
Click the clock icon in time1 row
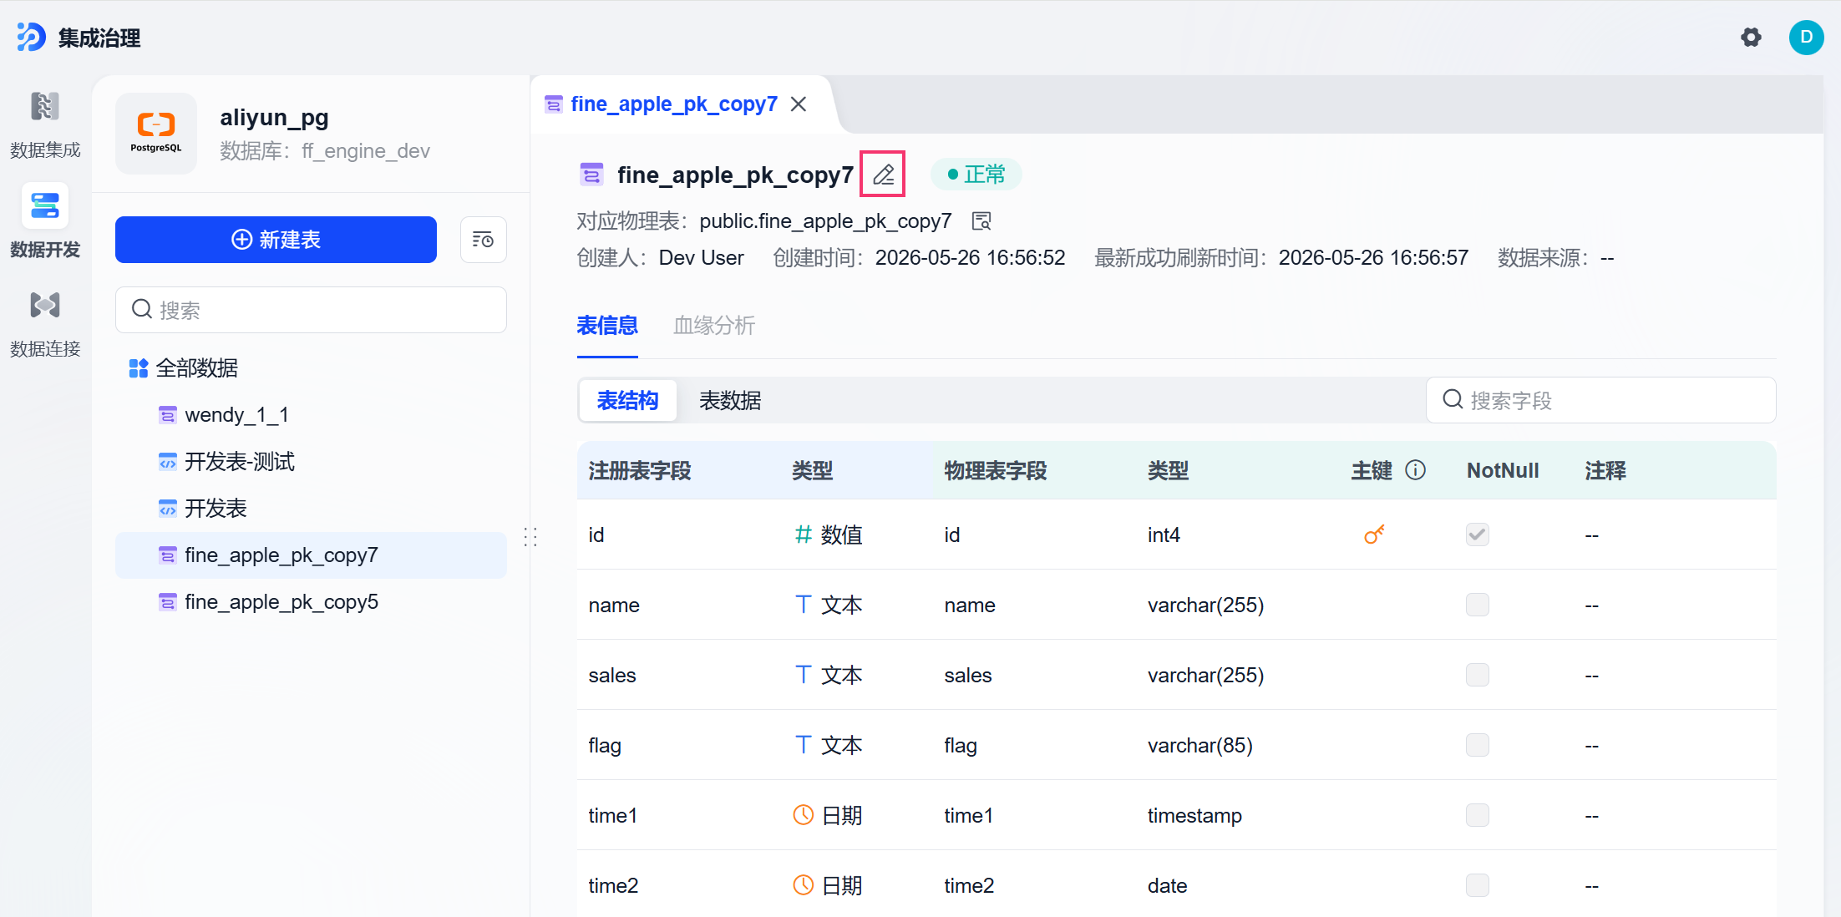coord(803,815)
